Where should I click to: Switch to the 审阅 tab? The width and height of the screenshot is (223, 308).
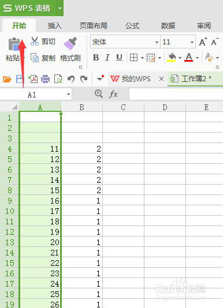click(204, 26)
